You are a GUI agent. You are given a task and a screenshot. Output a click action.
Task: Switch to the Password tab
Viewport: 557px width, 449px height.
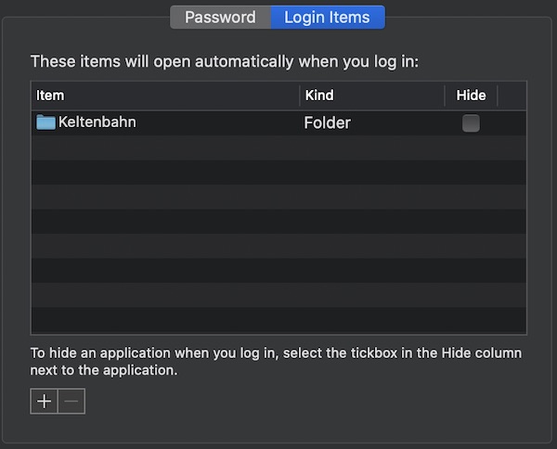click(220, 17)
